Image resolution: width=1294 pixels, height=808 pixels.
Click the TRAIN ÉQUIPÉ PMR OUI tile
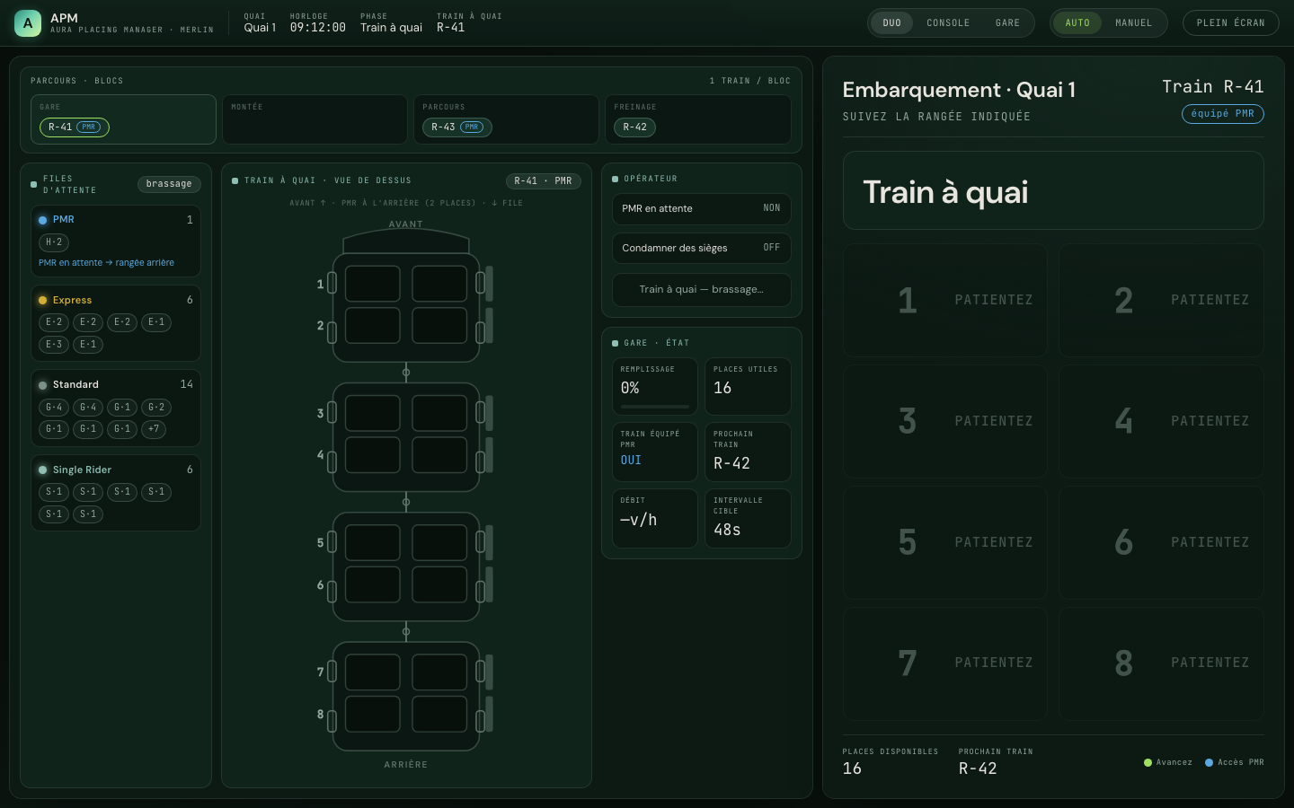tap(655, 452)
